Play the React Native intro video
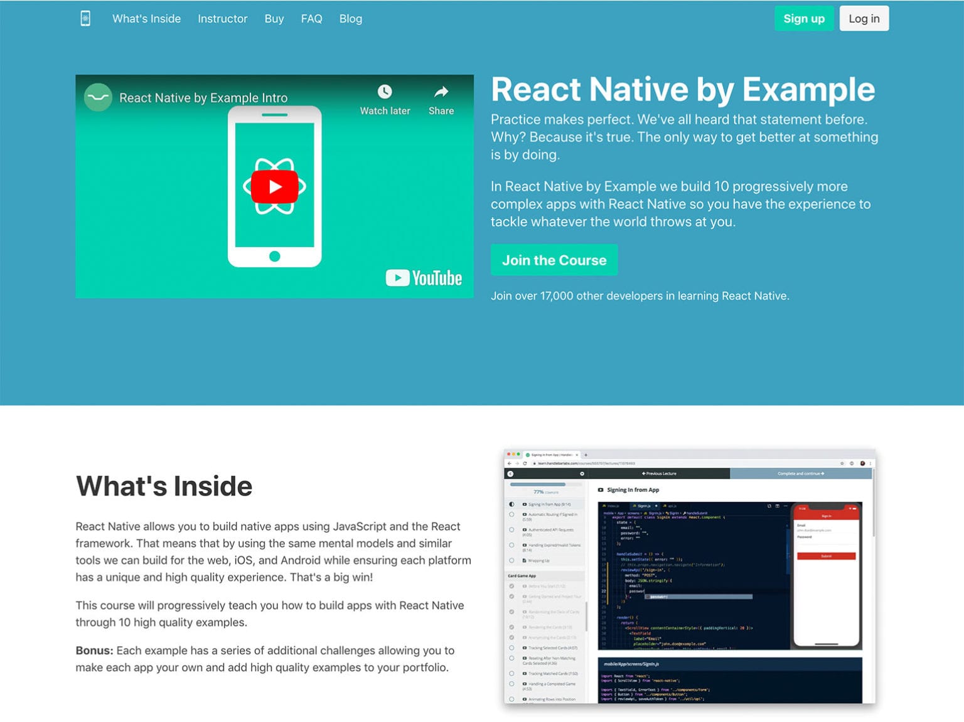The width and height of the screenshot is (964, 722). pos(274,186)
